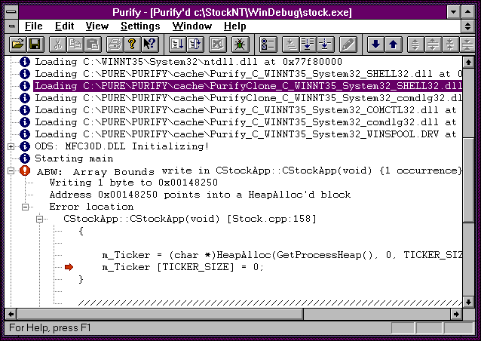
Task: Click the rightmost partially visible gray arrows icon
Action: (467, 45)
